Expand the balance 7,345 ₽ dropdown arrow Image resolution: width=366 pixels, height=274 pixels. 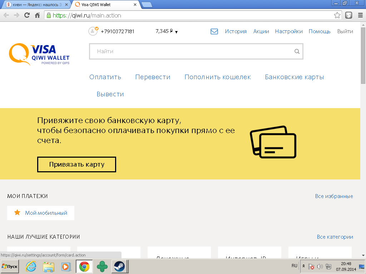176,32
